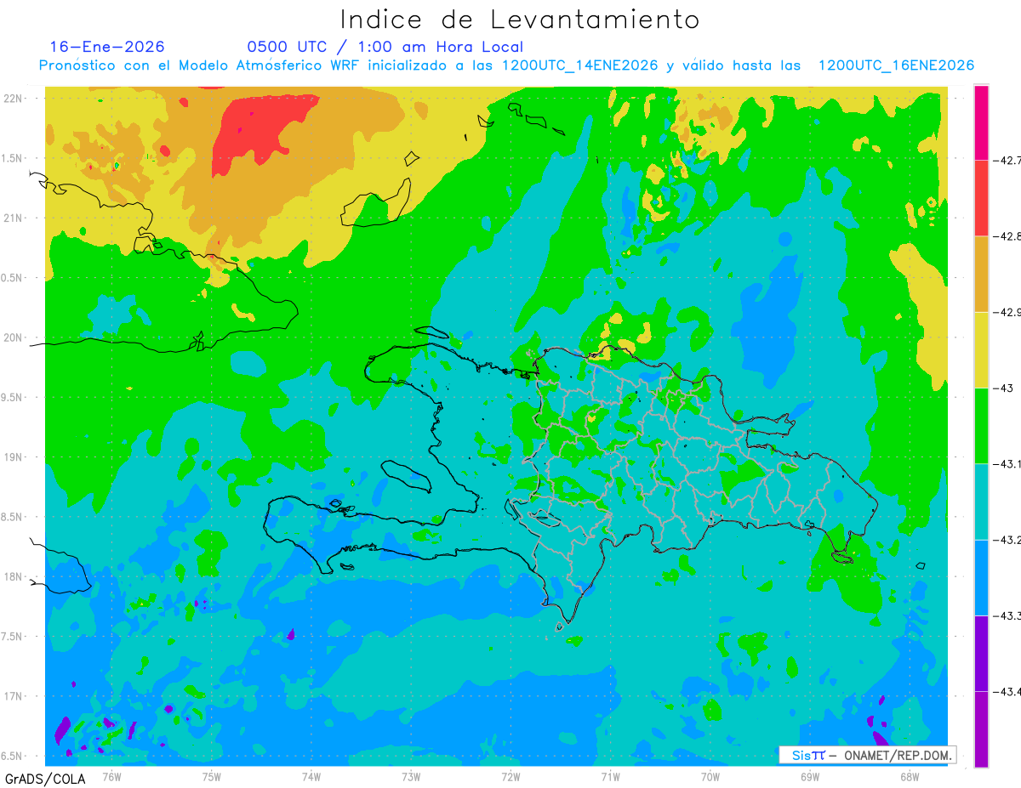Image resolution: width=1021 pixels, height=788 pixels.
Task: Select the date text '16-Ene-2026'
Action: coord(107,47)
